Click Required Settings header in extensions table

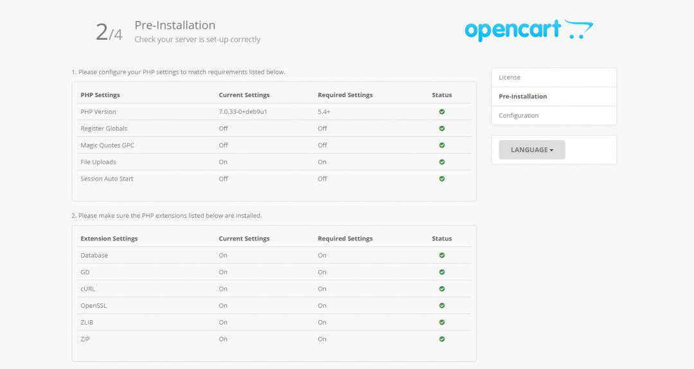click(x=345, y=239)
